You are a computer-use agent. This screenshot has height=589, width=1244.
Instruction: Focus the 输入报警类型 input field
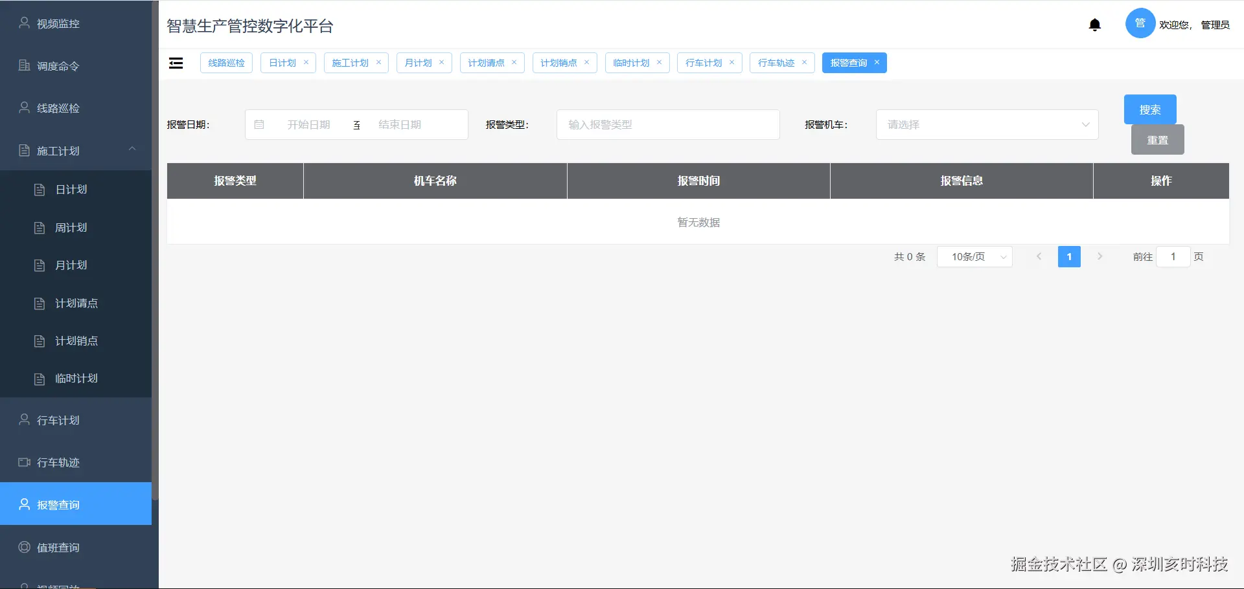click(668, 124)
